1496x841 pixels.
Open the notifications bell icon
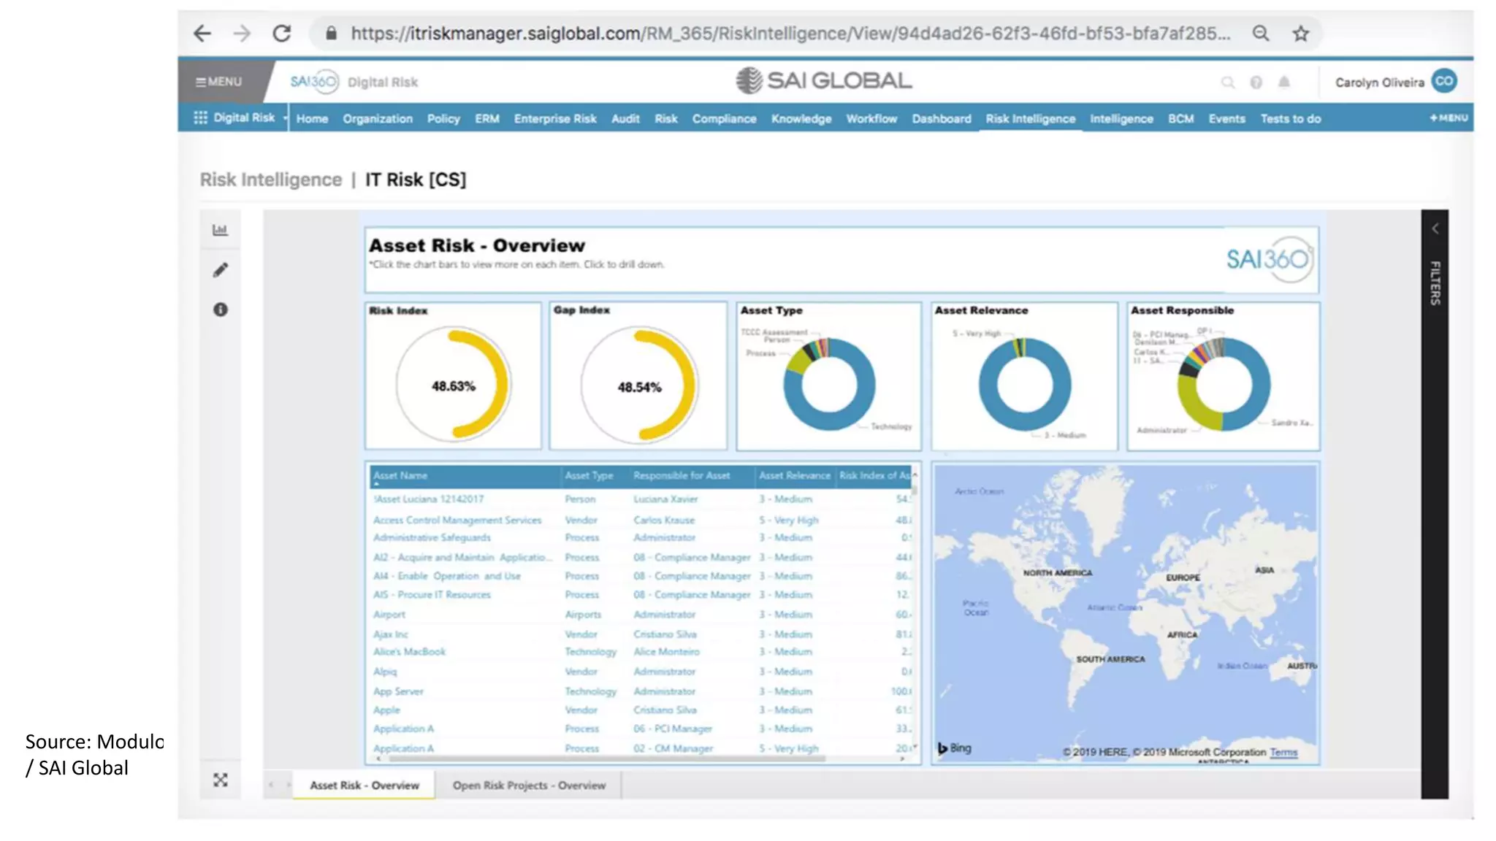pos(1283,82)
